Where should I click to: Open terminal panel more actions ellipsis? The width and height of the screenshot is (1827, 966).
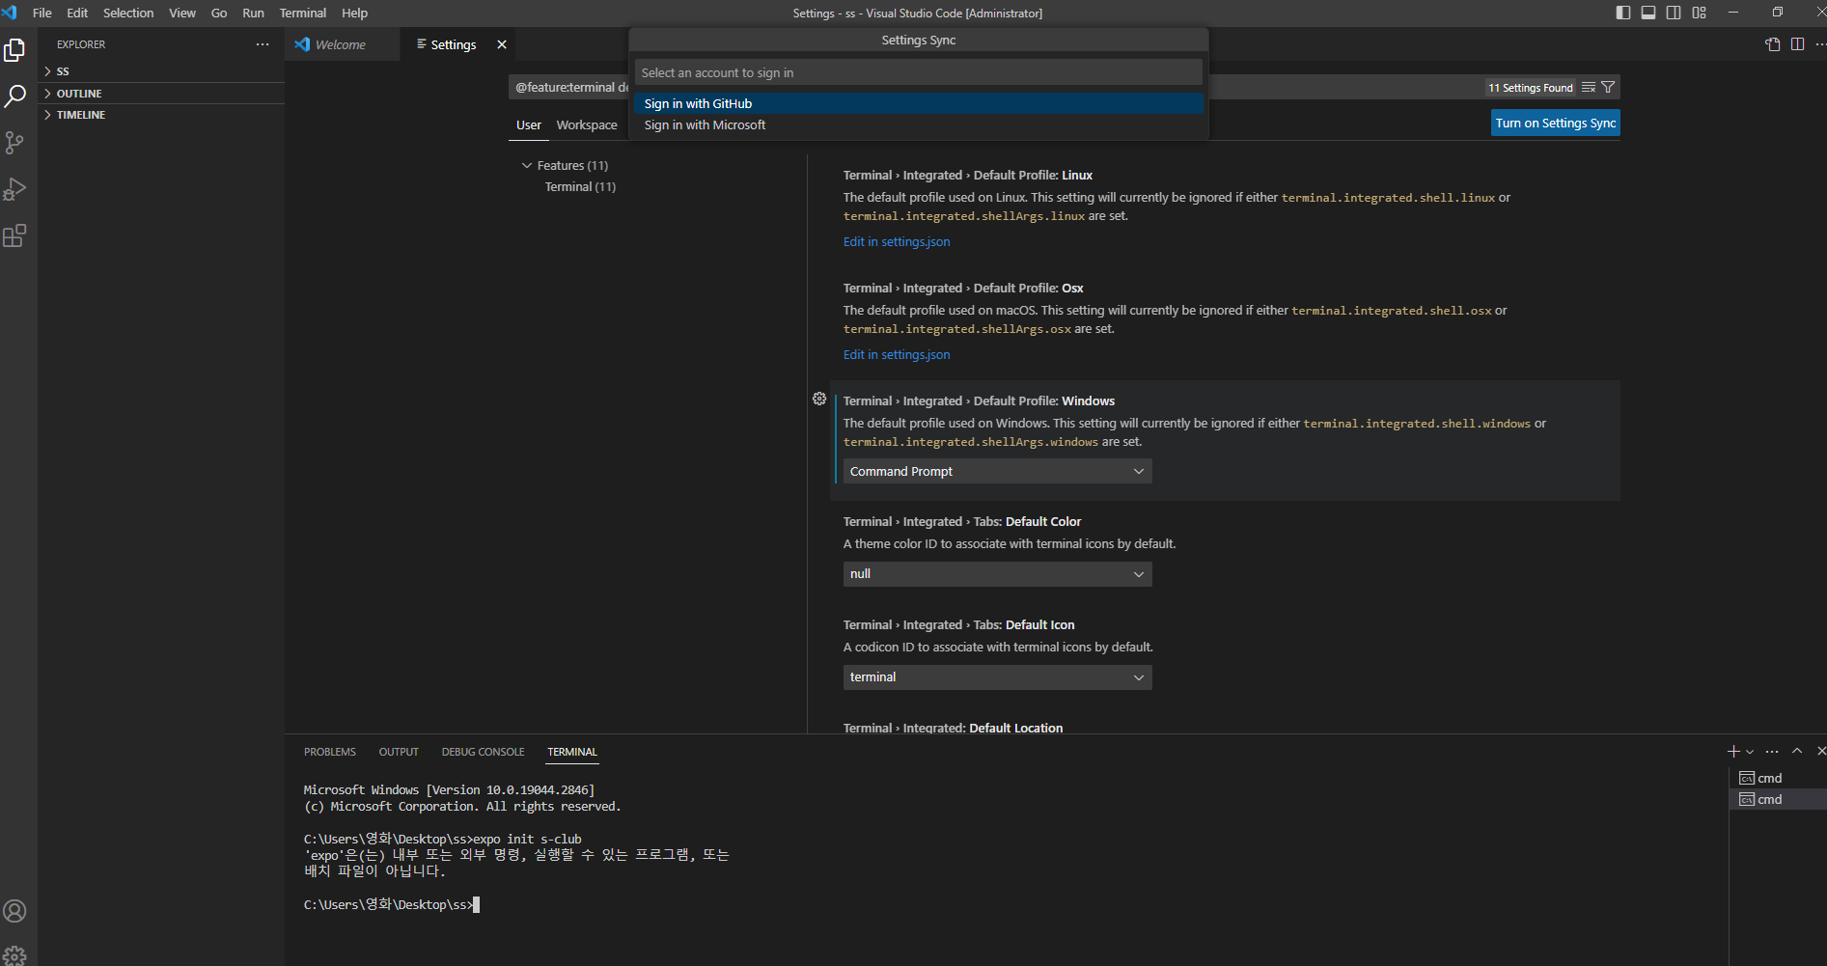point(1772,752)
